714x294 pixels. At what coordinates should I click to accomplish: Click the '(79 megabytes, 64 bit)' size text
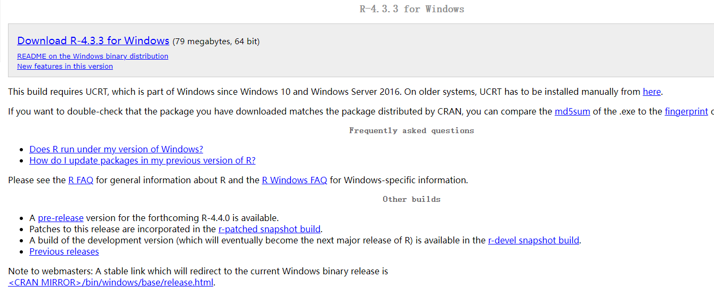[x=216, y=42]
